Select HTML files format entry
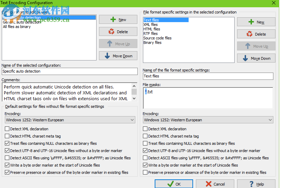This screenshot has height=188, width=281. coord(152,29)
